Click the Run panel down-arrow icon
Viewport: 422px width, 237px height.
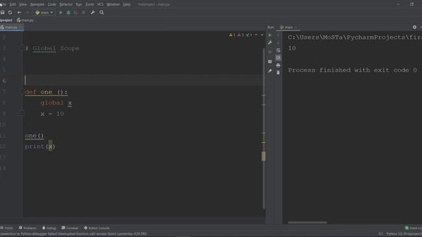tap(278, 43)
